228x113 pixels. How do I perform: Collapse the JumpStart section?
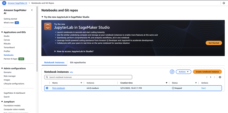click(2, 102)
